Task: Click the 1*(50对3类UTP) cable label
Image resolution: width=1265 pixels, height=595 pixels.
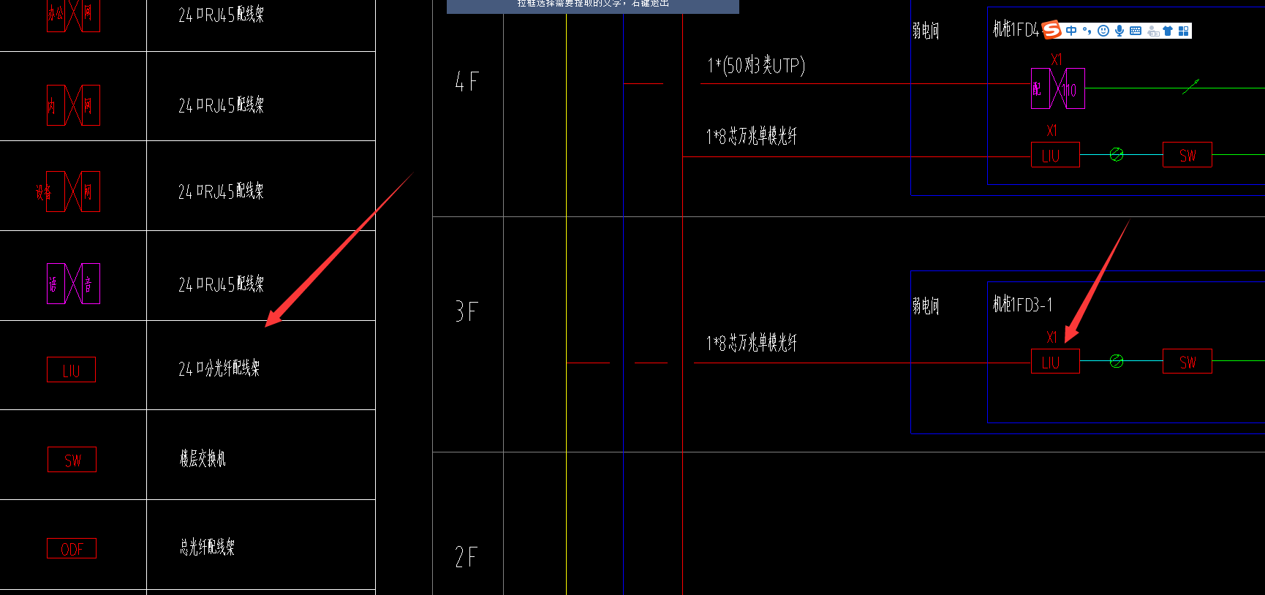Action: (x=755, y=66)
